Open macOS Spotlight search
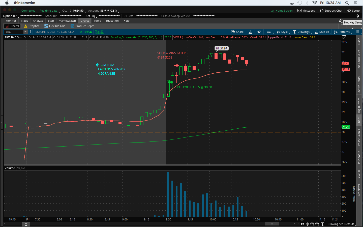Screen dimensions: 363x227 pyautogui.click(x=347, y=3)
